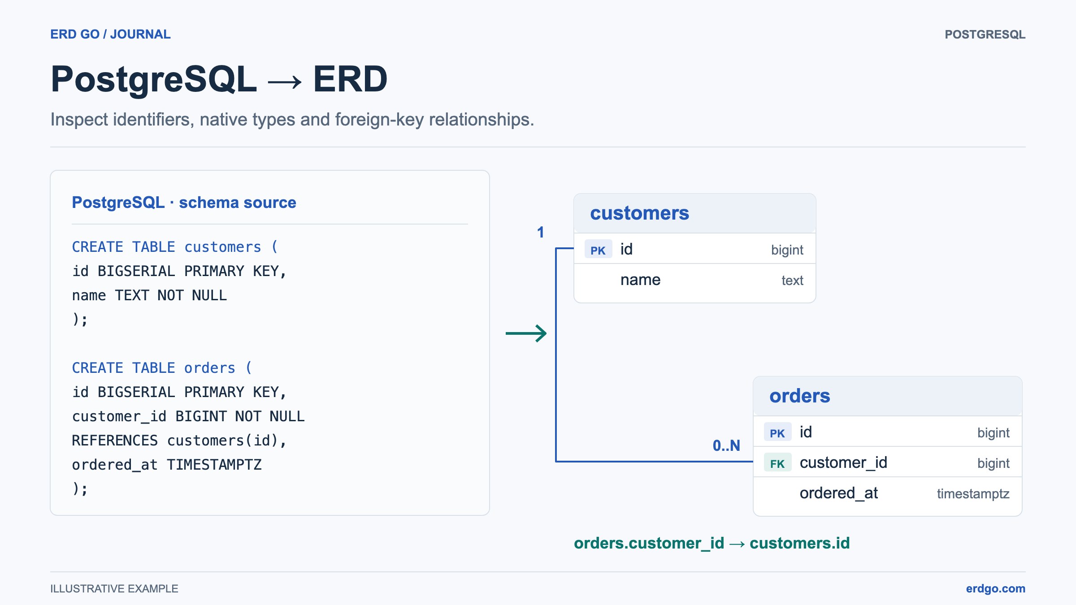Click 'PostgreSQL · schema source' heading
The height and width of the screenshot is (605, 1076).
[184, 203]
